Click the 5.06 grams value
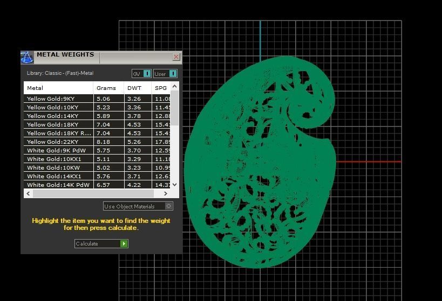The width and height of the screenshot is (442, 301). [103, 99]
